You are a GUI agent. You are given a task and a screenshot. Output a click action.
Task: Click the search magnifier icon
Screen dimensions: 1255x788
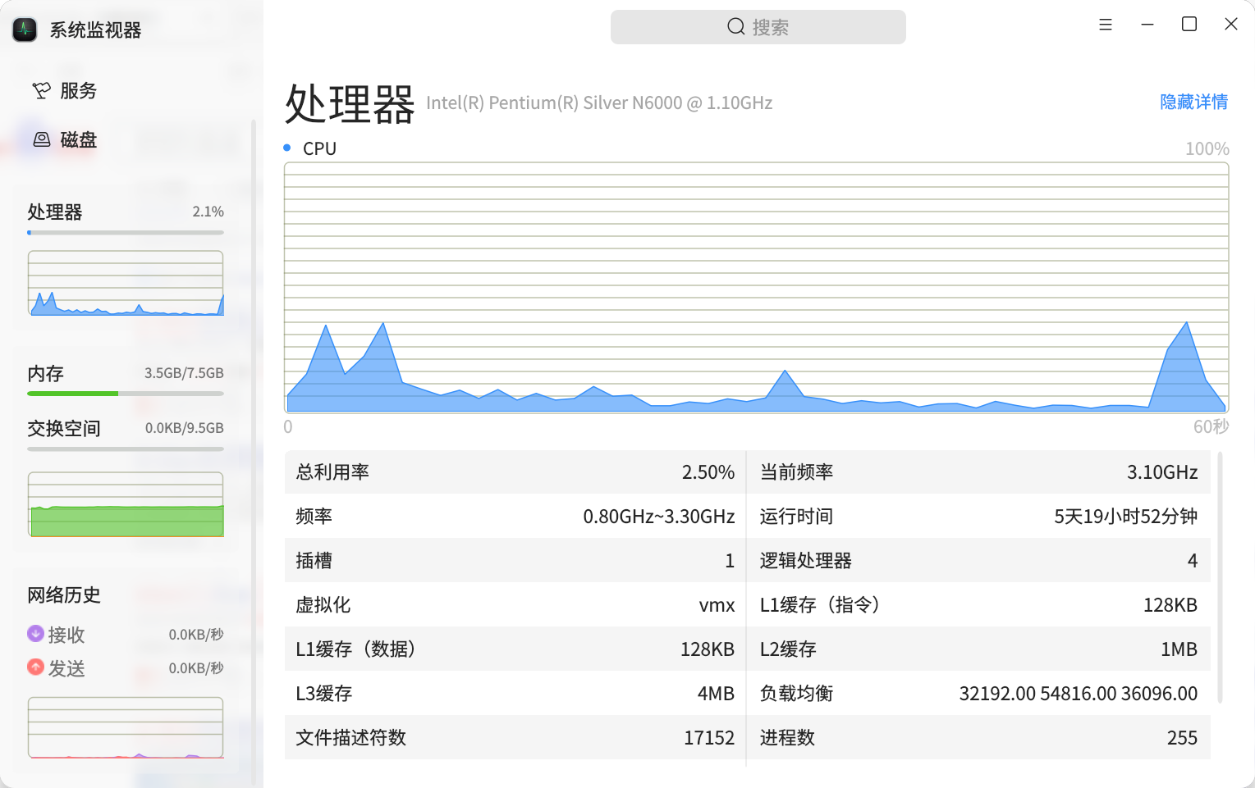(x=736, y=27)
